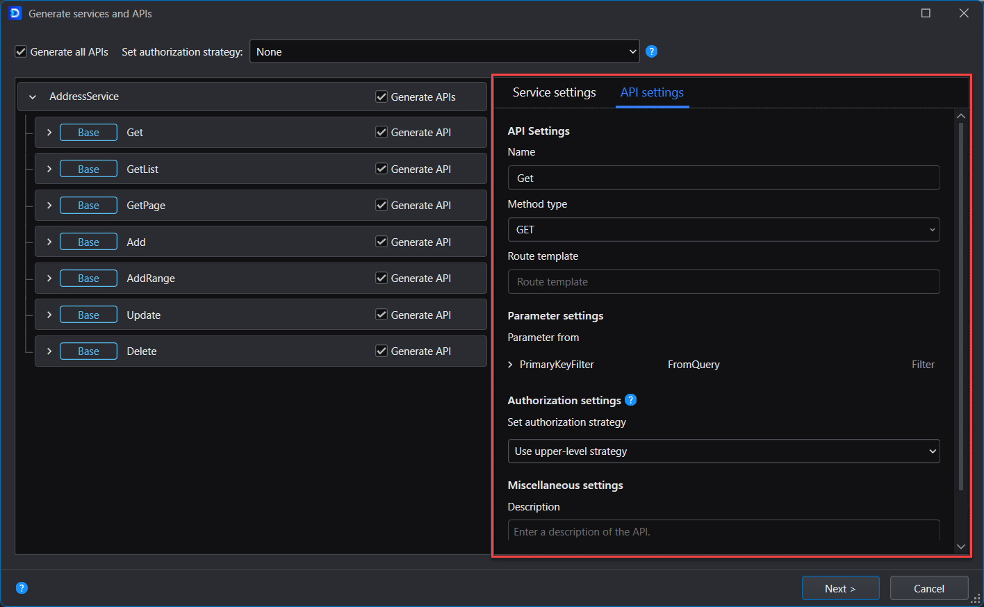Click the Base tag on GetPage row
This screenshot has height=607, width=984.
coord(88,205)
